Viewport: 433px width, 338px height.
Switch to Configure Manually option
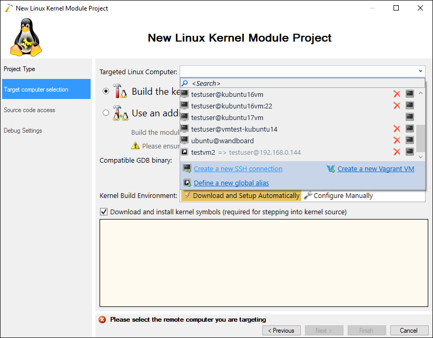(x=339, y=196)
